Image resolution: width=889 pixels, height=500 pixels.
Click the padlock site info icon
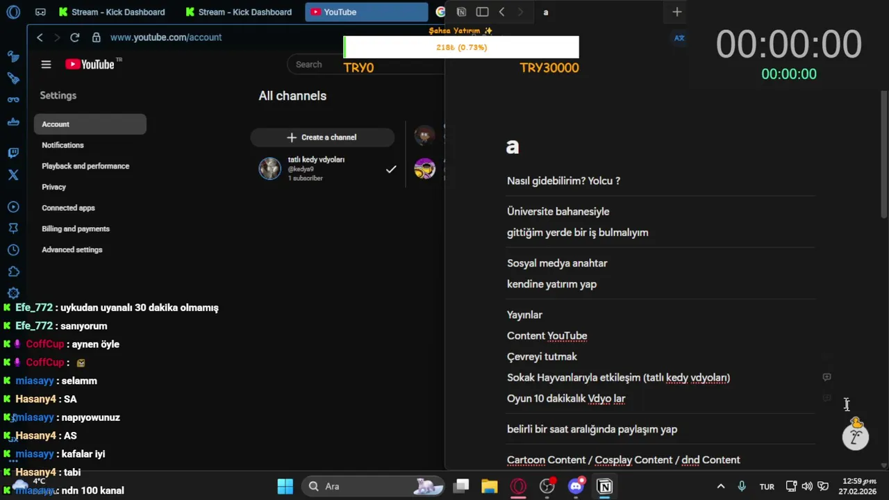[96, 37]
